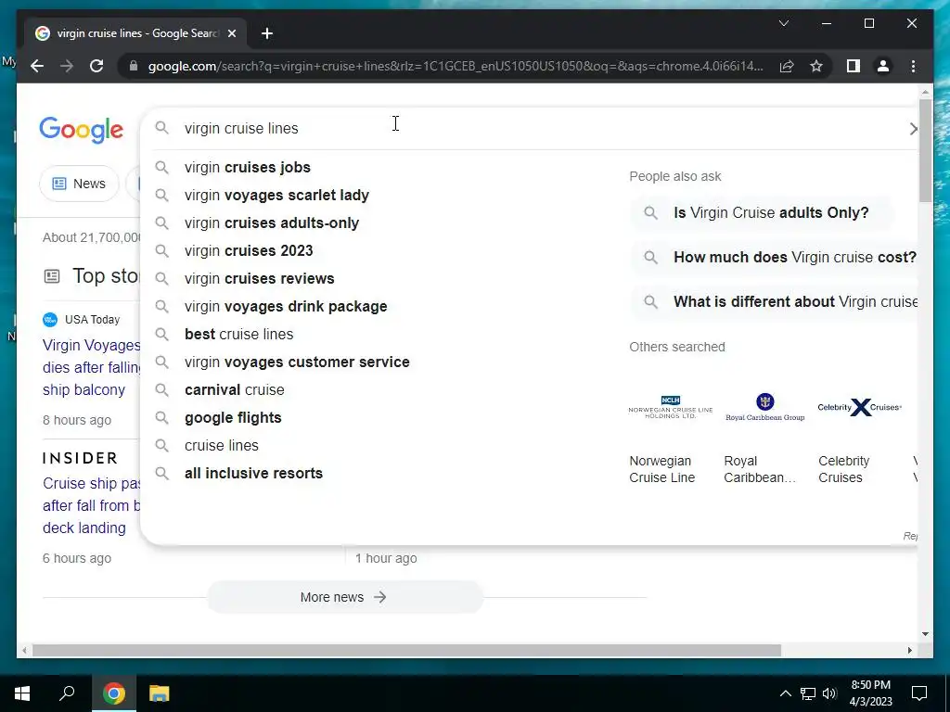Image resolution: width=950 pixels, height=712 pixels.
Task: Click Is Virgin Cruise adults Only? question
Action: pos(762,212)
